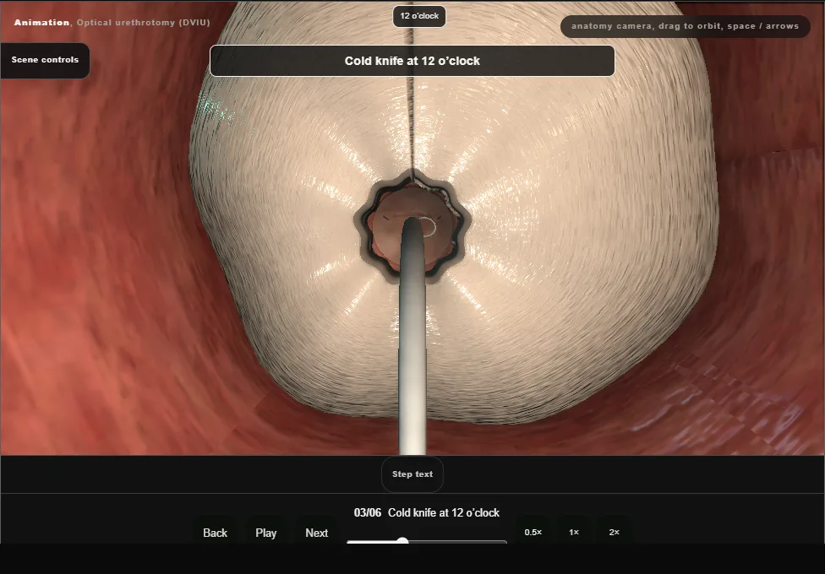Click the step progress slider handle

pos(402,541)
